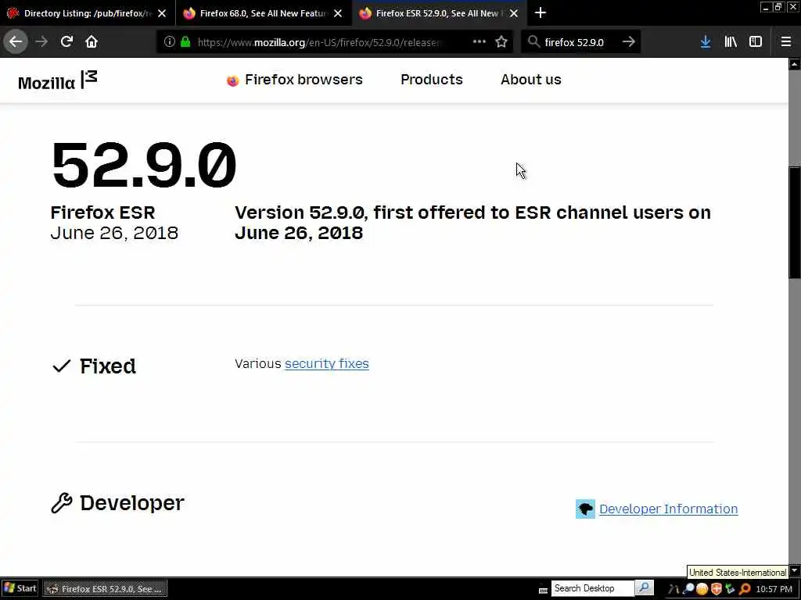
Task: Click the Developer Information icon
Action: click(x=585, y=509)
